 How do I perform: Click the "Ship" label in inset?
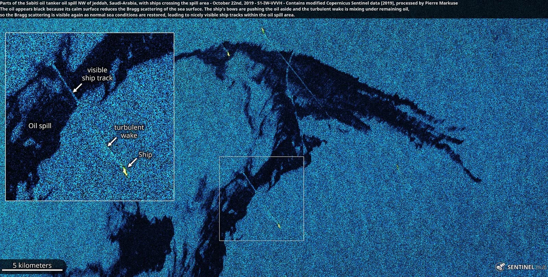(145, 155)
